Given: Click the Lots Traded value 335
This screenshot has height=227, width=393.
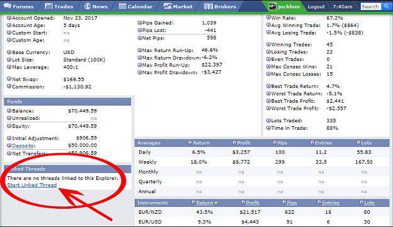Looking at the screenshot, I should 331,120.
